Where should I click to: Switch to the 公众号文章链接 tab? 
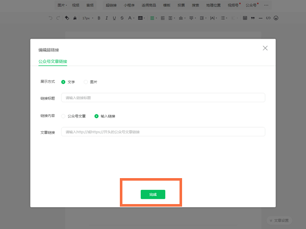(53, 61)
